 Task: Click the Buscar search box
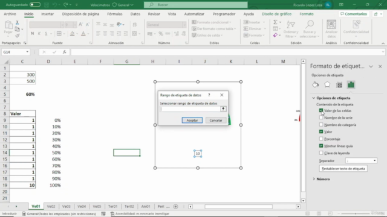click(196, 5)
